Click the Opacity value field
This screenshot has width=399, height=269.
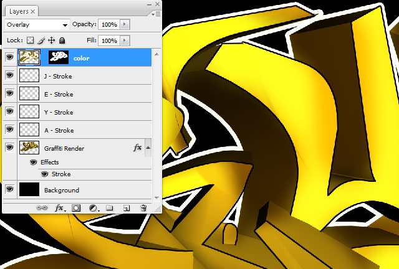[x=109, y=24]
